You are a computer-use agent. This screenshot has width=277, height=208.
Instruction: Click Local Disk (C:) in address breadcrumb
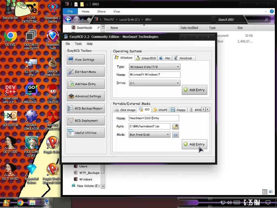(130, 19)
